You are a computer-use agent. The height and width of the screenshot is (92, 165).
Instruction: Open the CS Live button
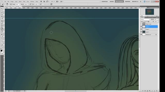pyautogui.click(x=147, y=2)
